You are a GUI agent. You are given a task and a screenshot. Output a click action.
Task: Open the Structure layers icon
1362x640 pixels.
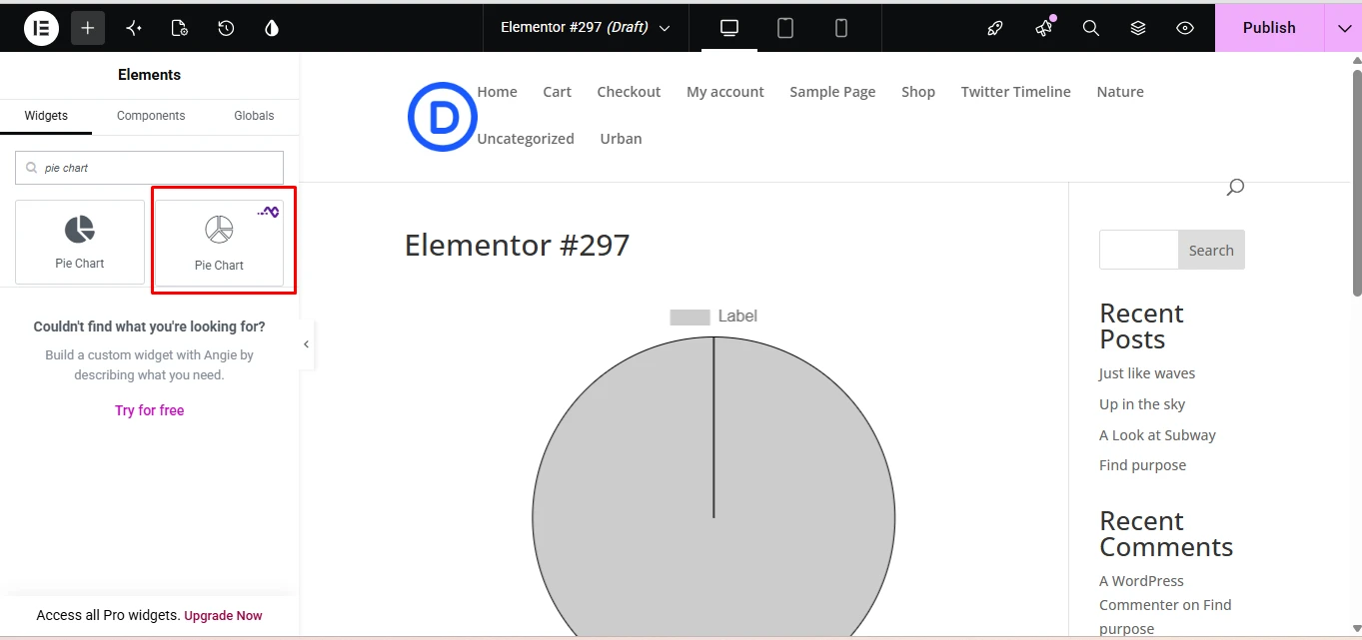pos(1138,28)
